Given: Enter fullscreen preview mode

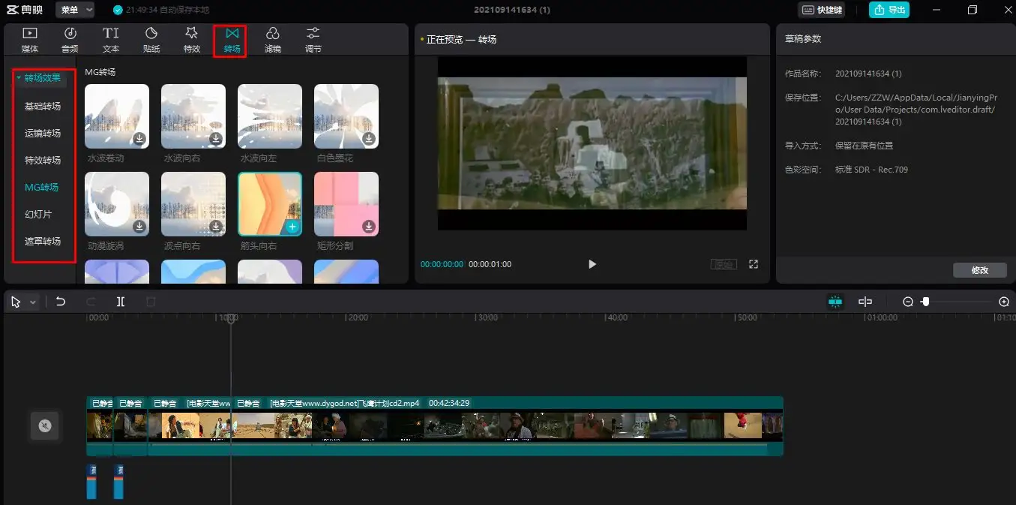Looking at the screenshot, I should coord(754,264).
